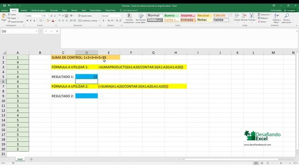
Task: Open the Calibri font name dropdown
Action: 42,16
